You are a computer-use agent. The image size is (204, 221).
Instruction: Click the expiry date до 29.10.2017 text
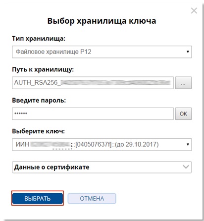tap(137, 144)
